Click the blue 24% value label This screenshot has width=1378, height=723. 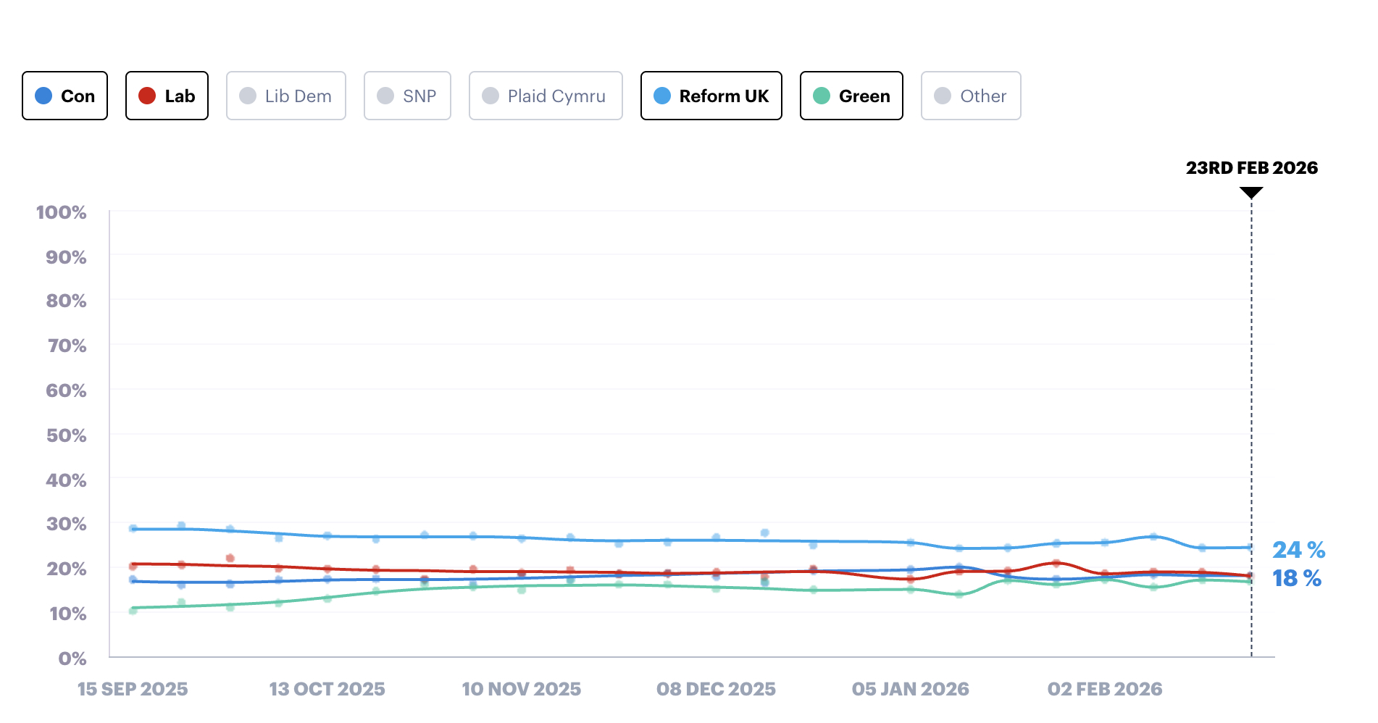point(1300,551)
